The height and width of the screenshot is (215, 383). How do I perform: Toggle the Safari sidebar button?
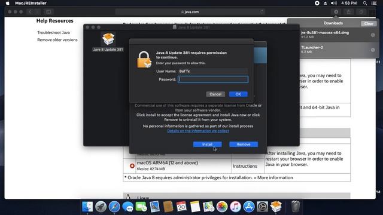point(48,12)
